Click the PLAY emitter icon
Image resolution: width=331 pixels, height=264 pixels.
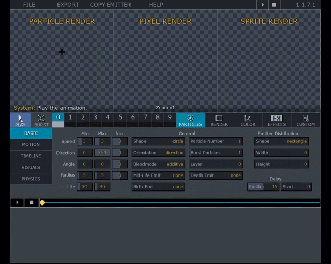click(x=20, y=120)
